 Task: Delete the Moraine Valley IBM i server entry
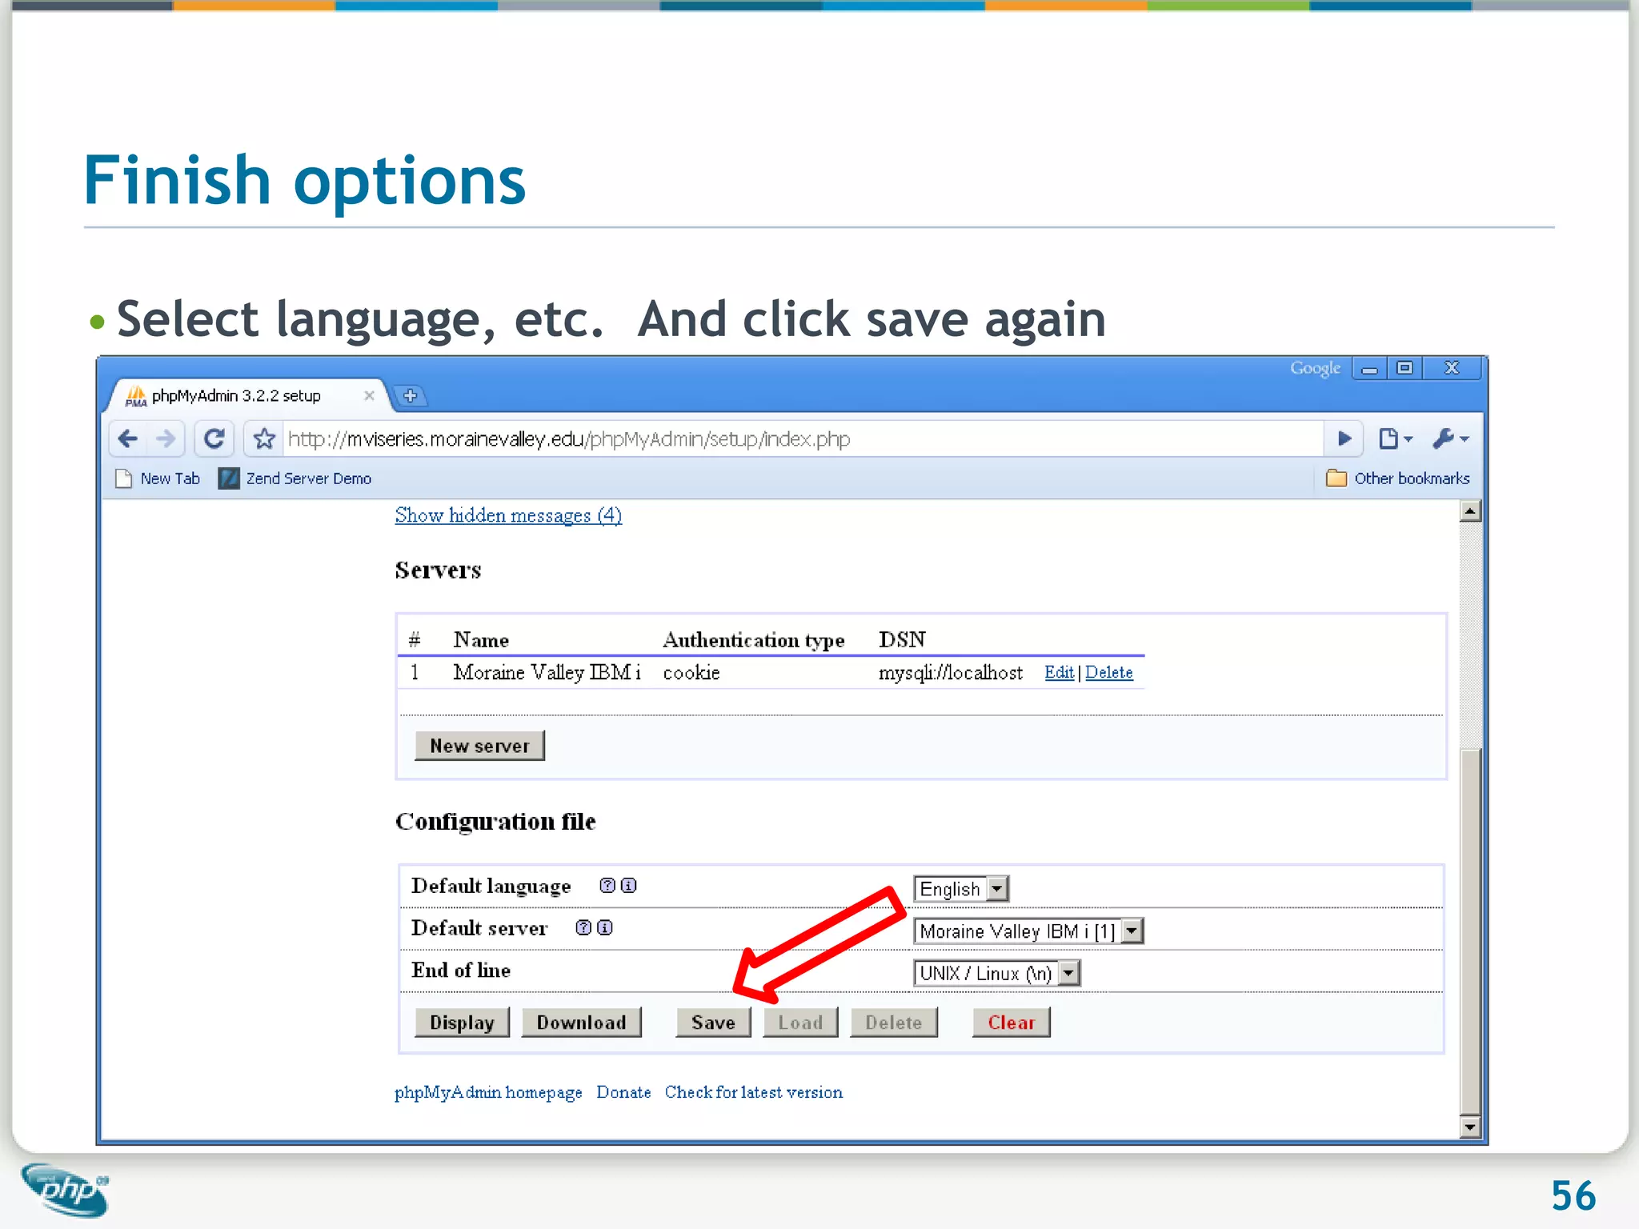1109,672
